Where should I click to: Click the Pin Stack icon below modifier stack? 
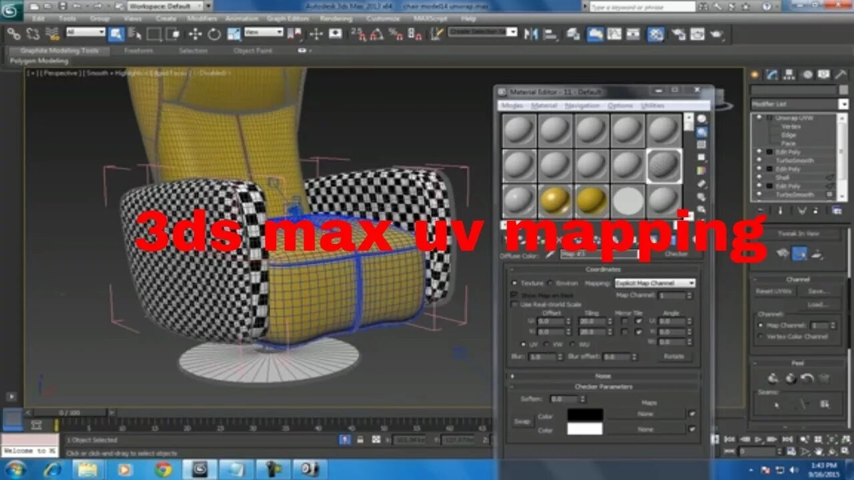(761, 211)
